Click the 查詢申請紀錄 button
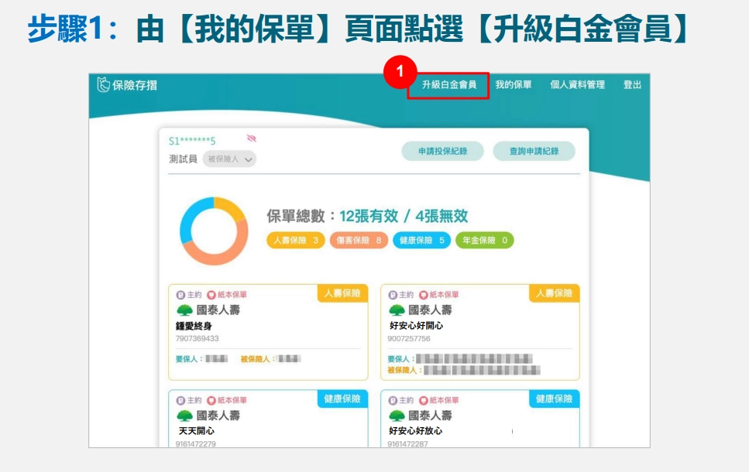The width and height of the screenshot is (749, 472). point(534,152)
